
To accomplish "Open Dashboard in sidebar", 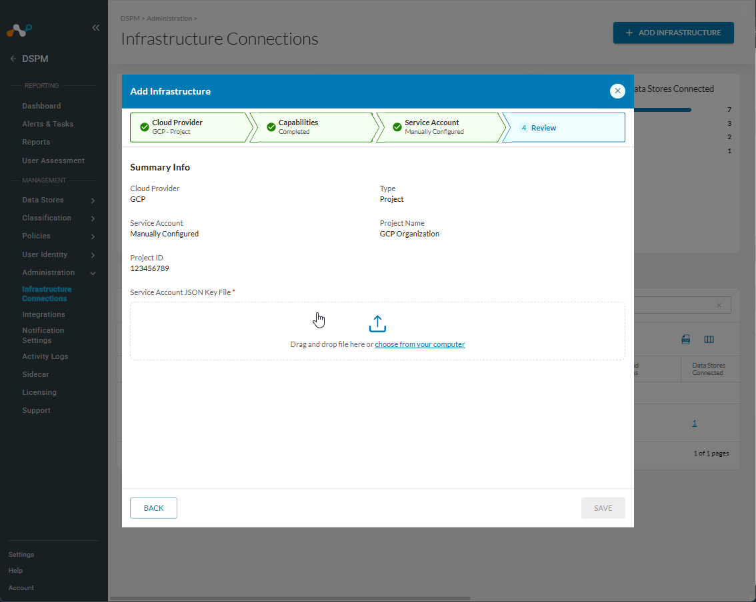I will click(41, 106).
